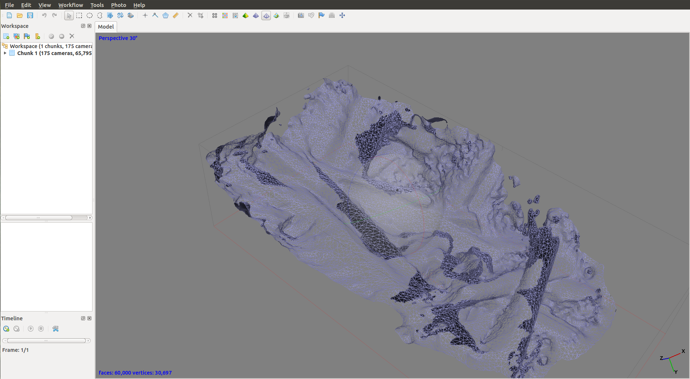The image size is (690, 379).
Task: Add a frame with the timeline clock-plus icon
Action: 6,329
